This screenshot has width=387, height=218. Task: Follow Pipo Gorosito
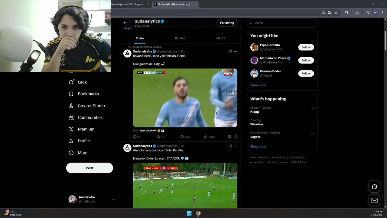[306, 47]
